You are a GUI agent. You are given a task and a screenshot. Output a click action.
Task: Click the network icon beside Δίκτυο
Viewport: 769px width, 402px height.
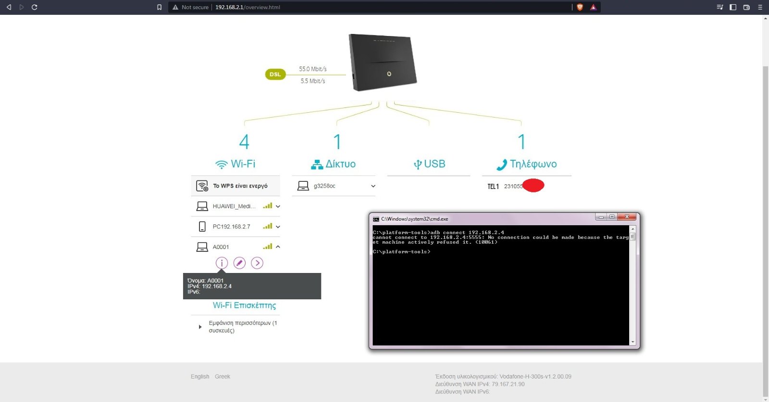[317, 165]
